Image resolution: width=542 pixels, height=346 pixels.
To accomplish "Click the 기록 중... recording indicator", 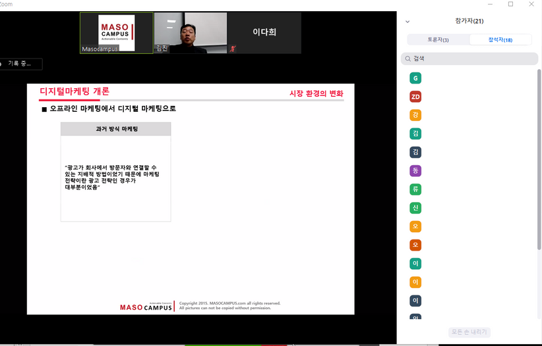I will 20,64.
